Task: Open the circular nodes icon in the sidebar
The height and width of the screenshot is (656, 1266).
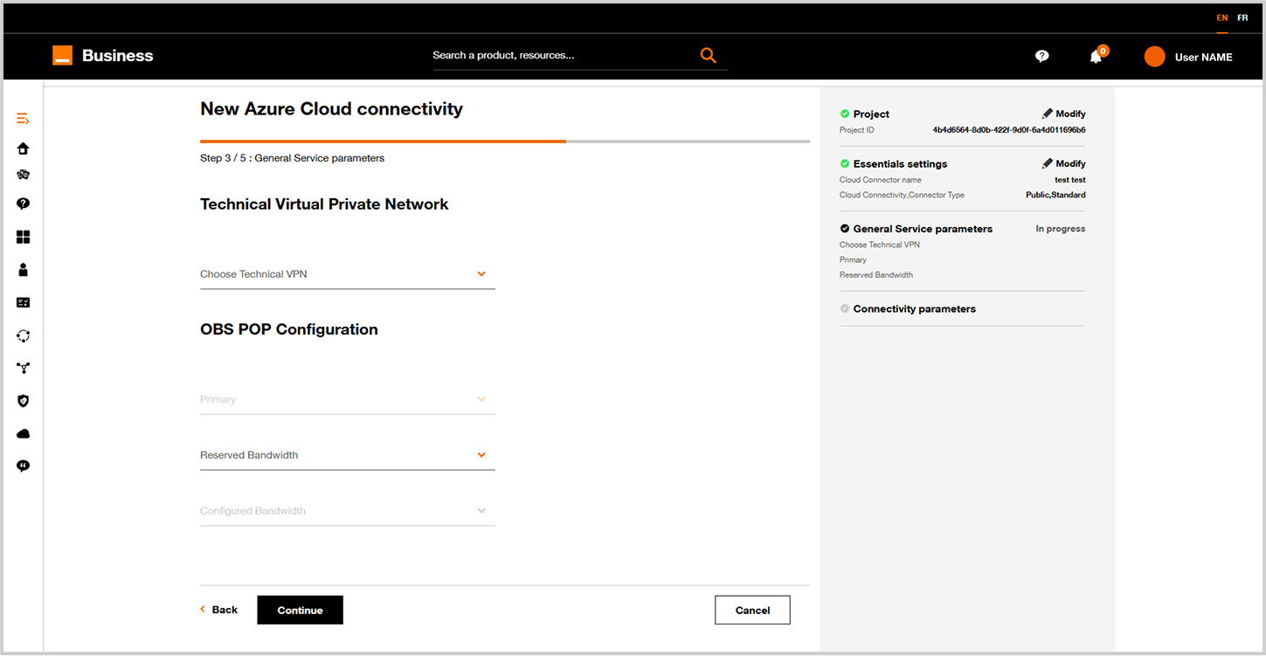Action: click(24, 335)
